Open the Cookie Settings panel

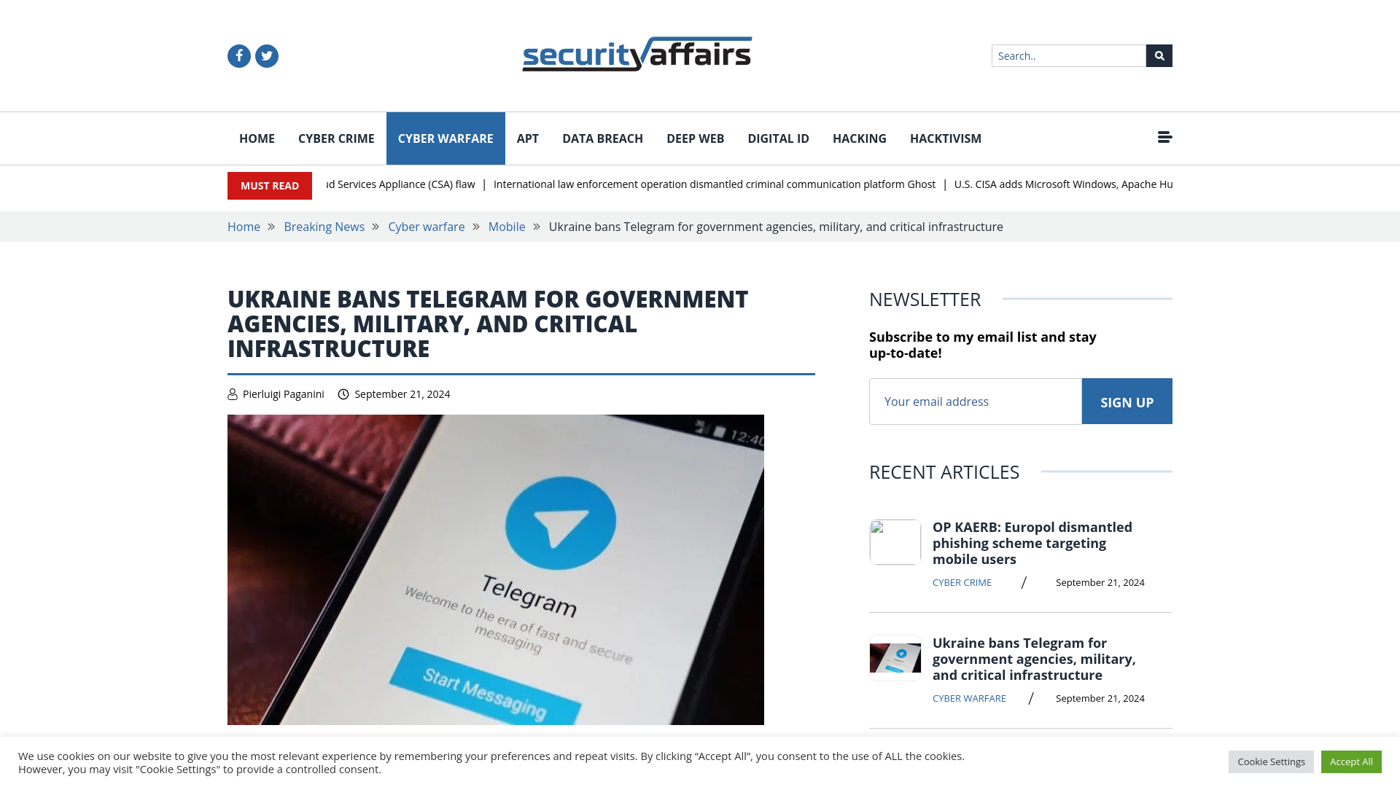click(x=1271, y=761)
